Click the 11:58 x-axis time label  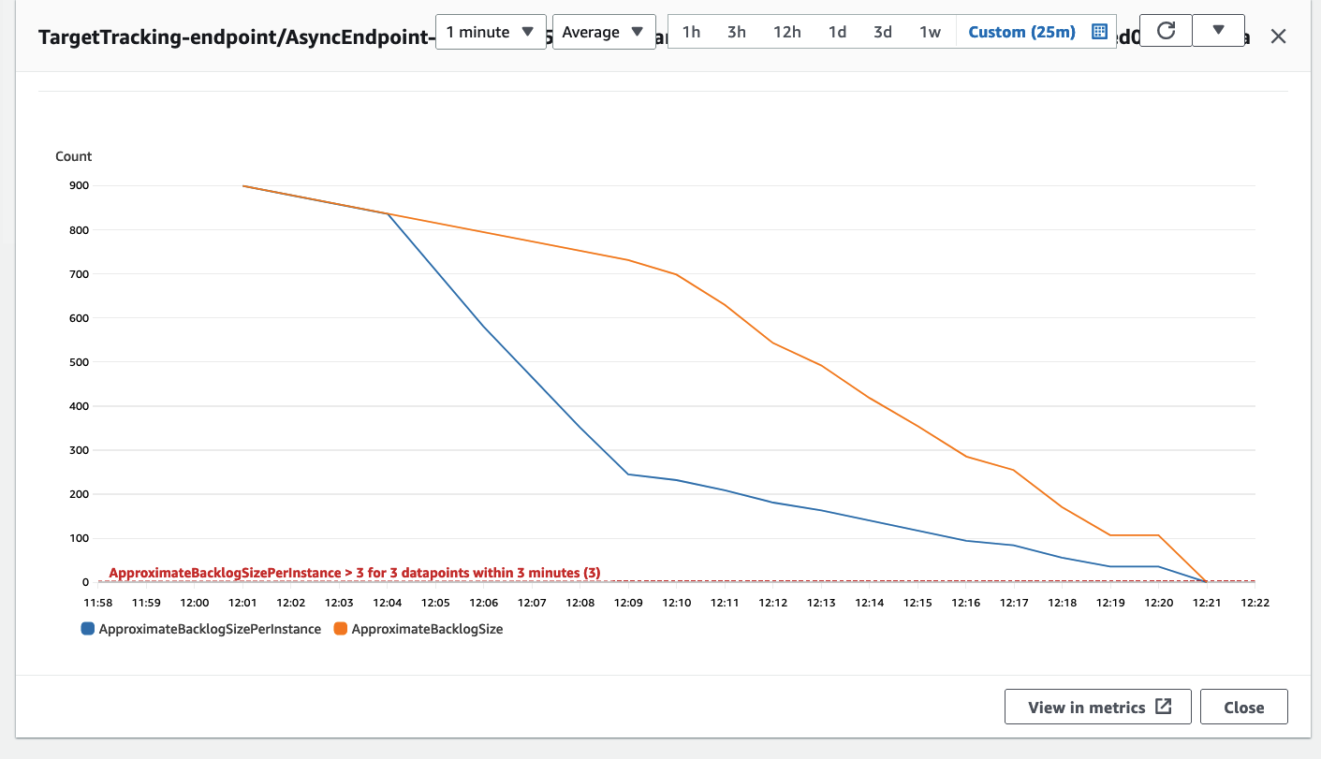pos(98,603)
